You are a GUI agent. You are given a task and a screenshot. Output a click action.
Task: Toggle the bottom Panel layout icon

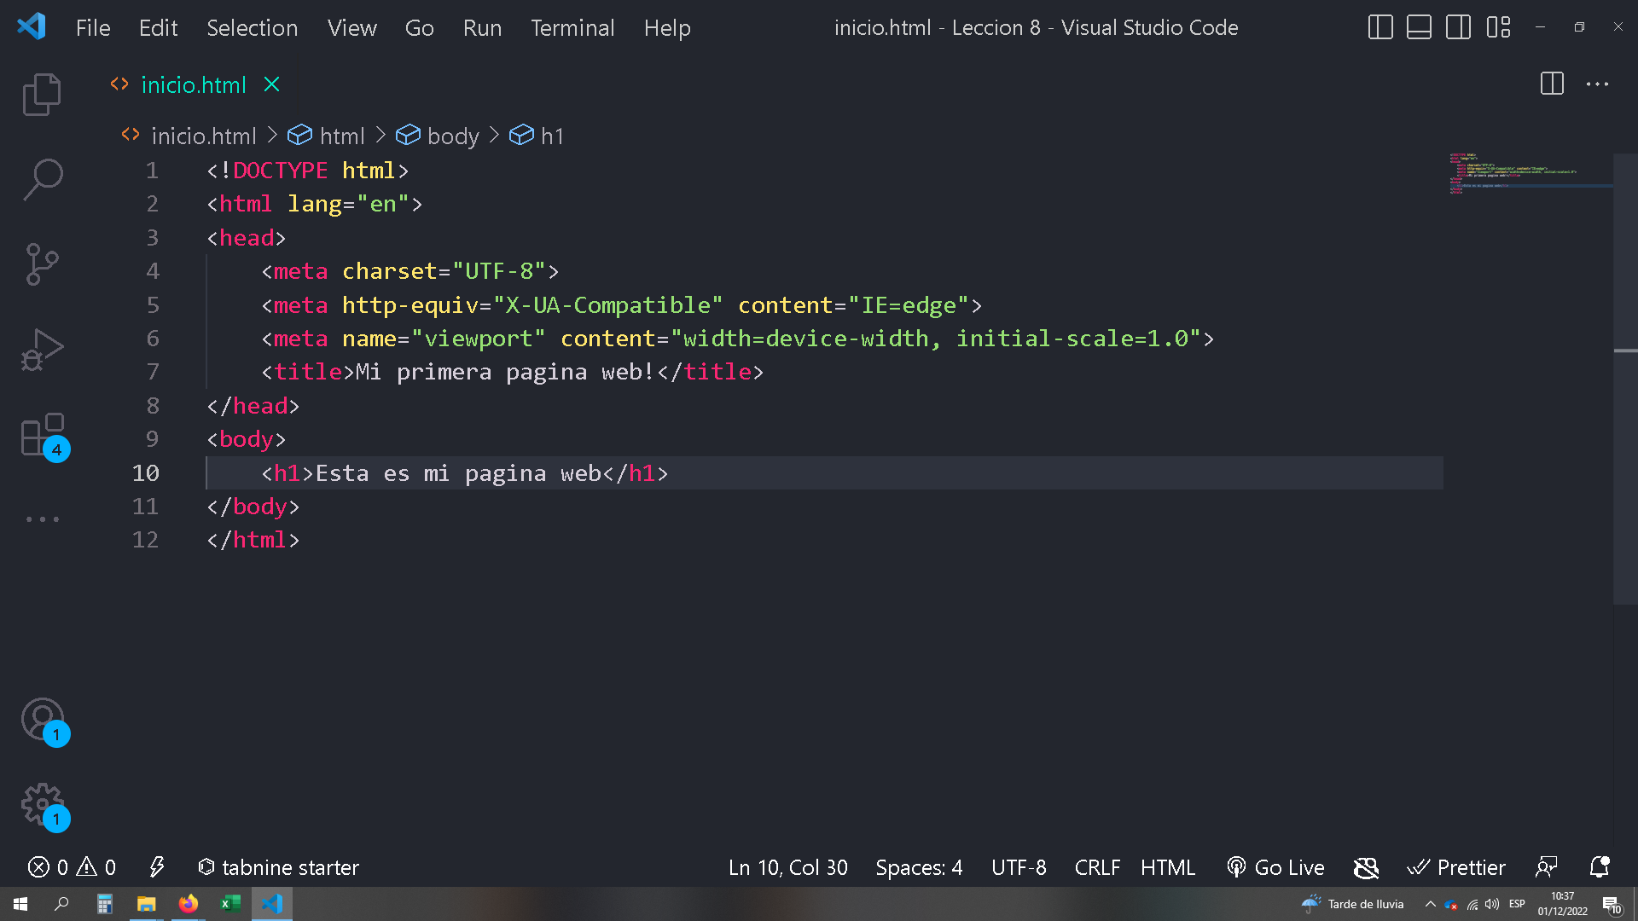(x=1419, y=27)
